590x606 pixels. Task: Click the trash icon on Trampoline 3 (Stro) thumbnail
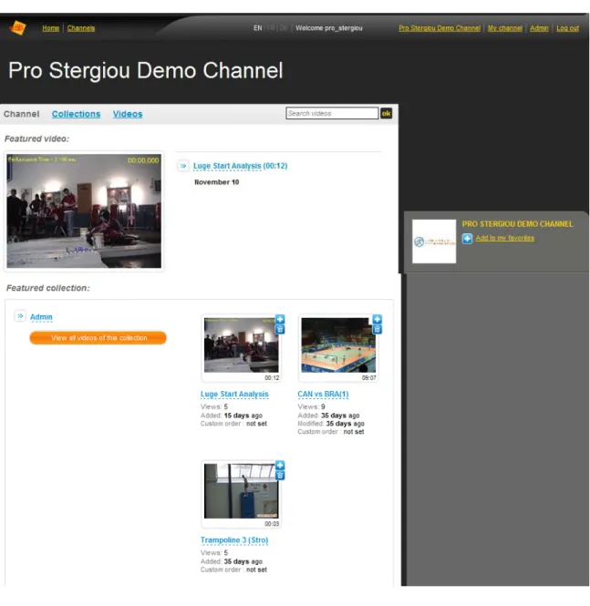coord(280,476)
